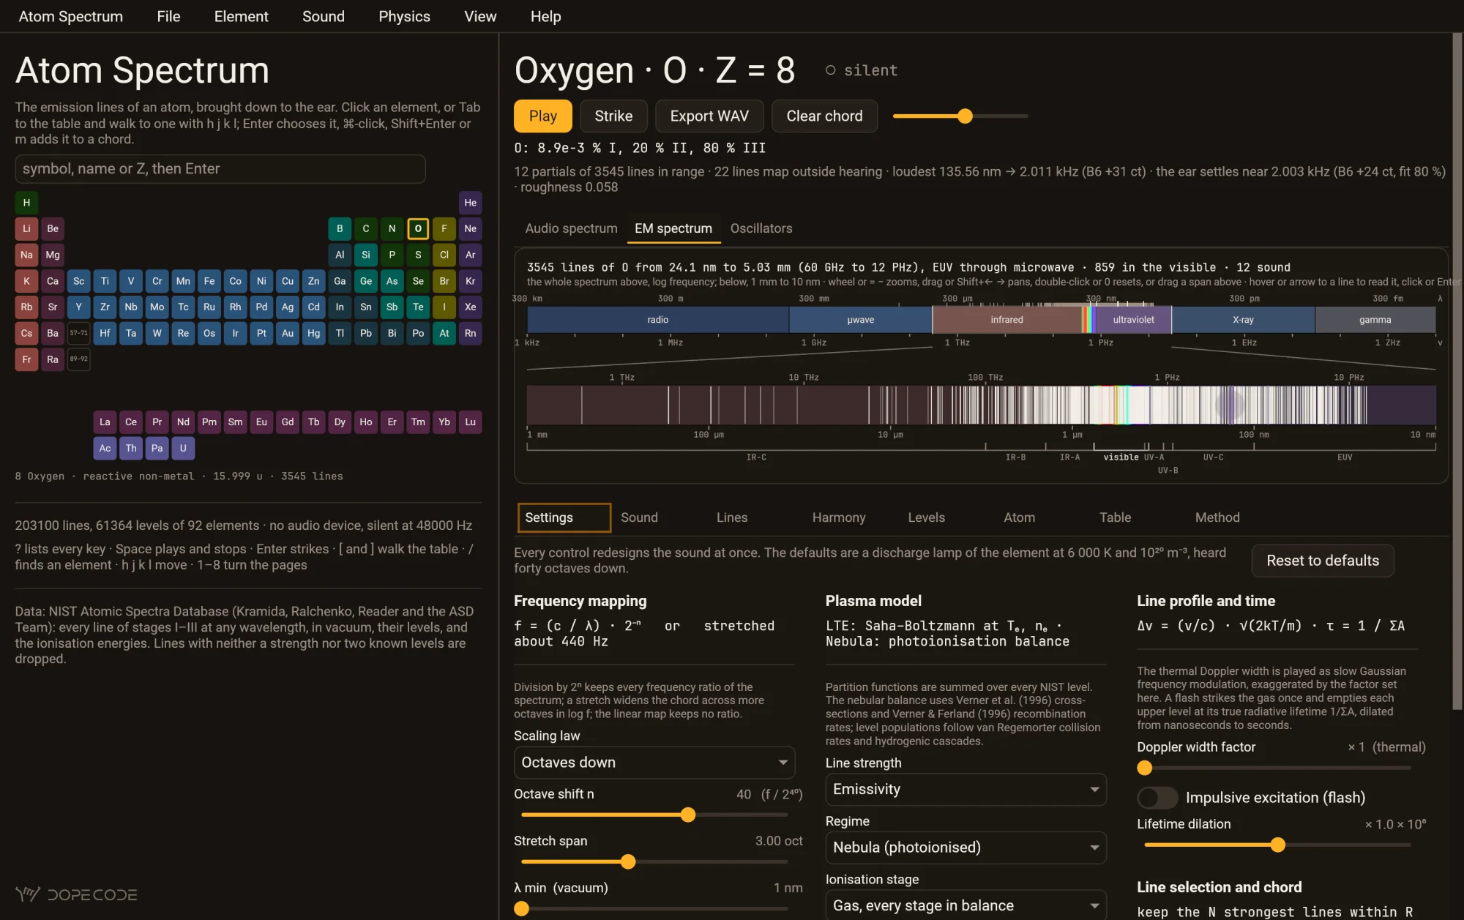The height and width of the screenshot is (920, 1464).
Task: Switch to the Oscillators tab
Action: coord(761,228)
